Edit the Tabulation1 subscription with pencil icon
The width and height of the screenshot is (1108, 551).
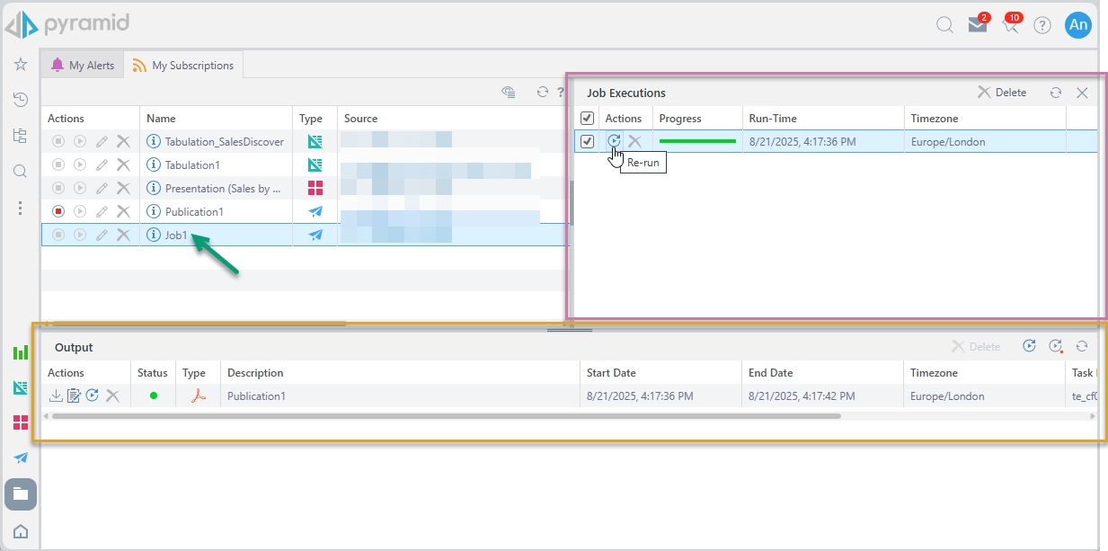coord(102,165)
